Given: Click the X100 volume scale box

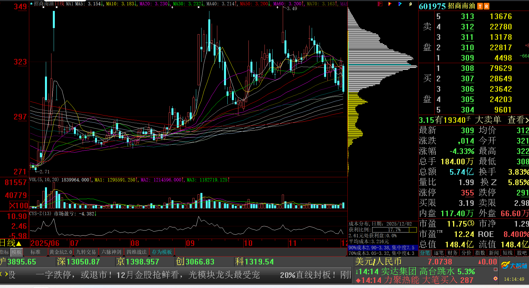Looking at the screenshot, I should click(x=19, y=206).
